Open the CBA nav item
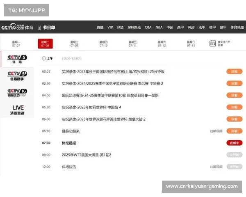This screenshot has width=246, height=197. 148,27
